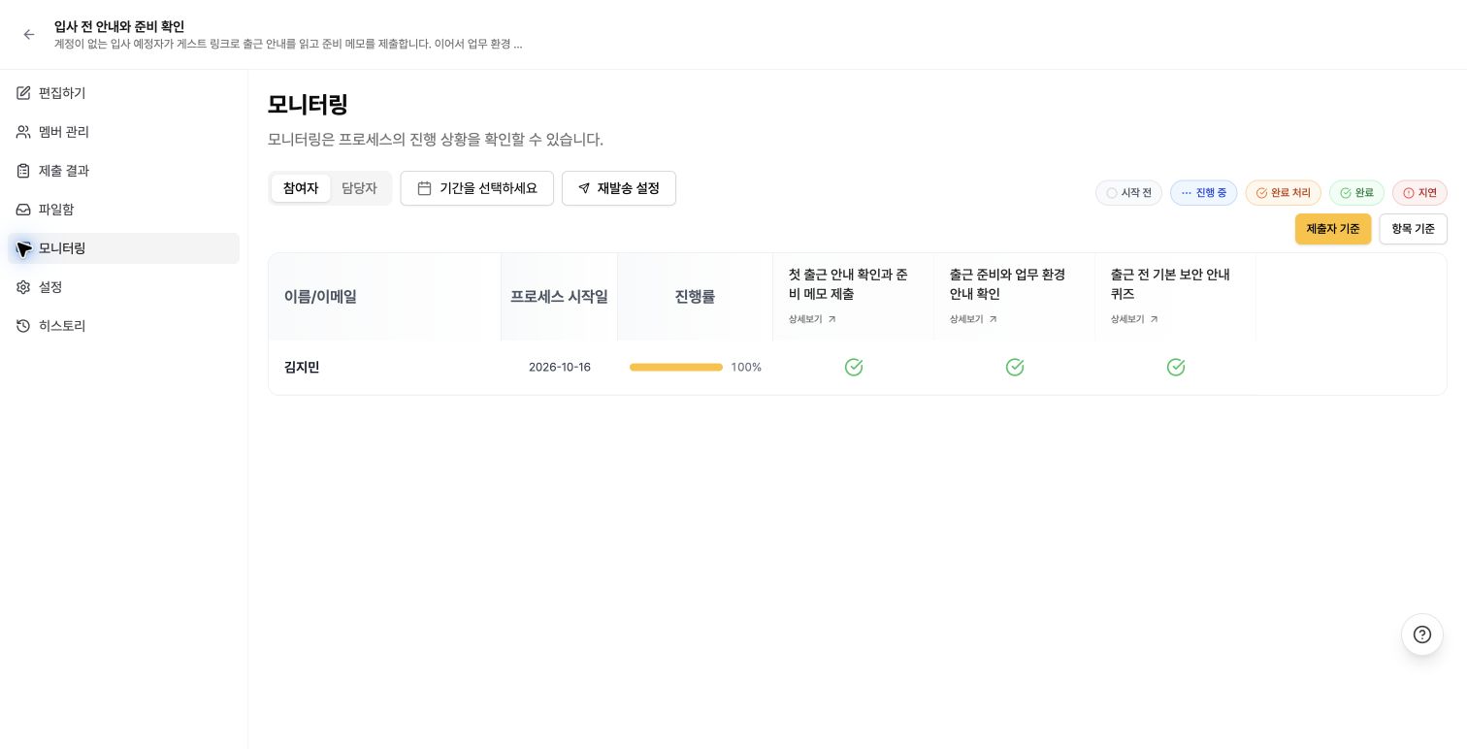Image resolution: width=1467 pixels, height=749 pixels.
Task: Select the 제출자 기준 view toggle
Action: click(x=1333, y=229)
